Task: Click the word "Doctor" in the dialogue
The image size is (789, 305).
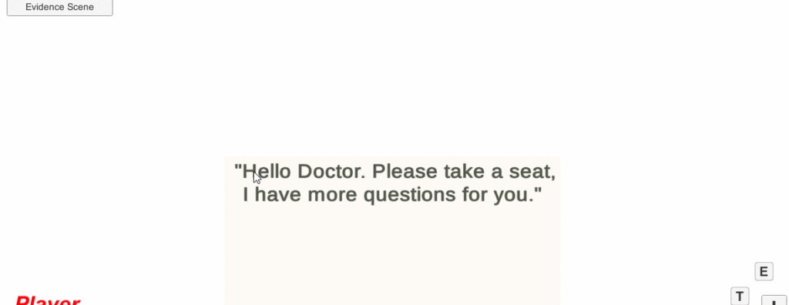Action: tap(331, 172)
